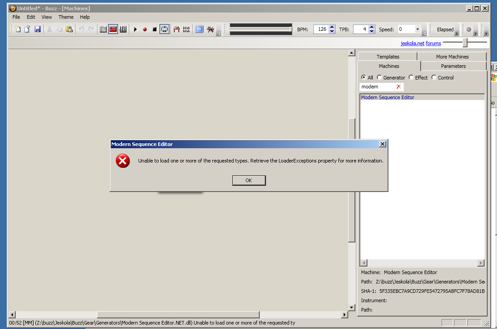This screenshot has height=329, width=497.
Task: Switch to the Machines tab
Action: pos(389,66)
